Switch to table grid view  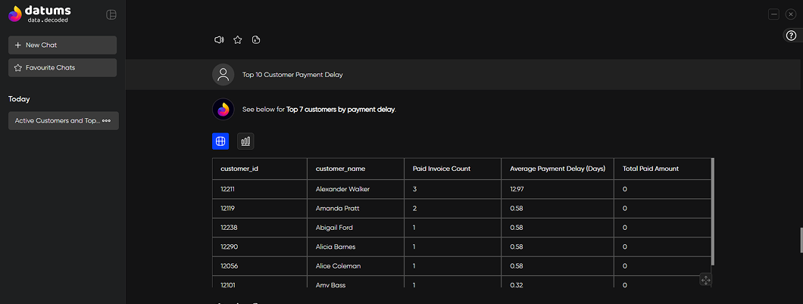point(220,141)
